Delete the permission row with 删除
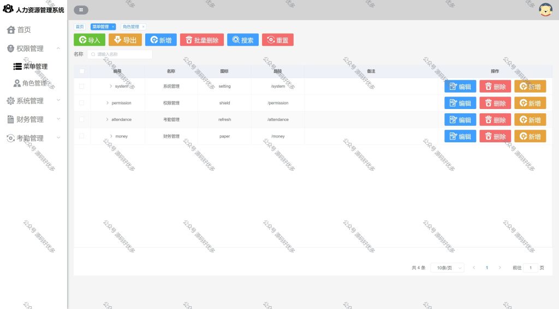The height and width of the screenshot is (309, 559). tap(495, 103)
